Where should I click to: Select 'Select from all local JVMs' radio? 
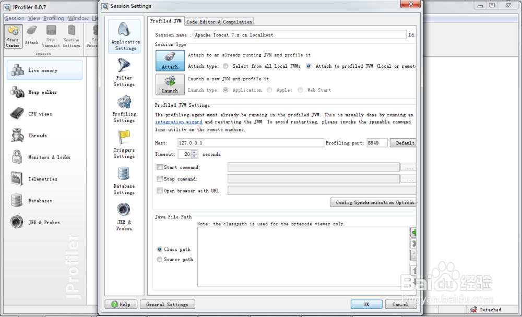[x=226, y=66]
